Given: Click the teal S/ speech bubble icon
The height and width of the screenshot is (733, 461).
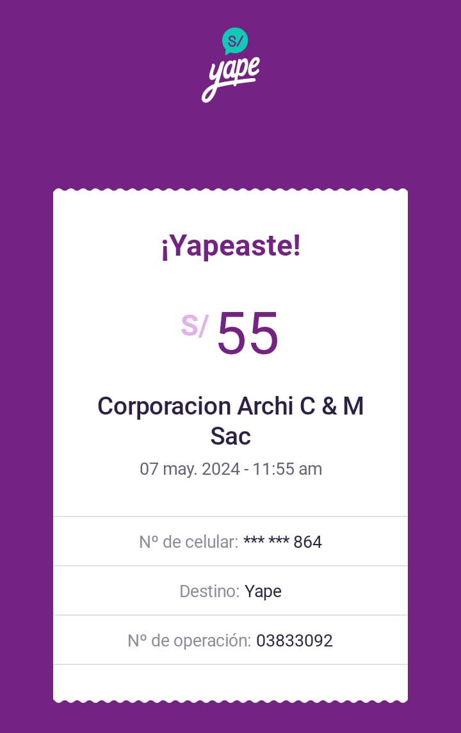Looking at the screenshot, I should tap(235, 41).
